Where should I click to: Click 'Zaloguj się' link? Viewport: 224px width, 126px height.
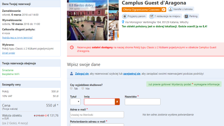pyautogui.click(x=82, y=74)
